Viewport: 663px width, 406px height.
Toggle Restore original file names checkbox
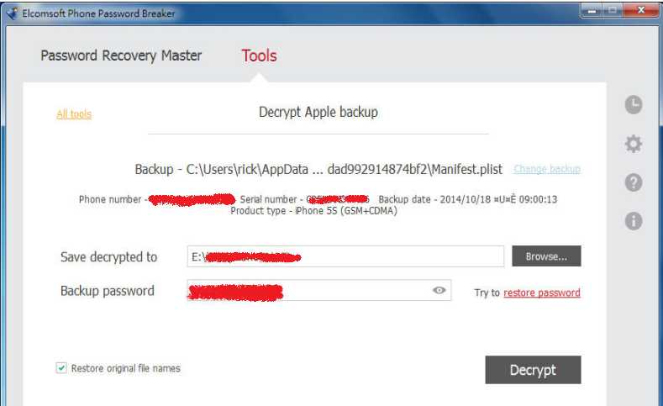point(61,368)
